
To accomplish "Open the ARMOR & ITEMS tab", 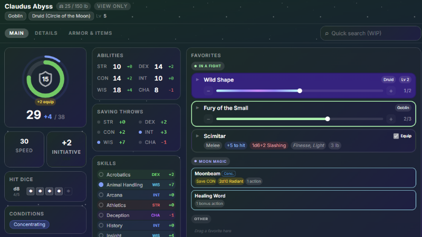I will tap(90, 33).
